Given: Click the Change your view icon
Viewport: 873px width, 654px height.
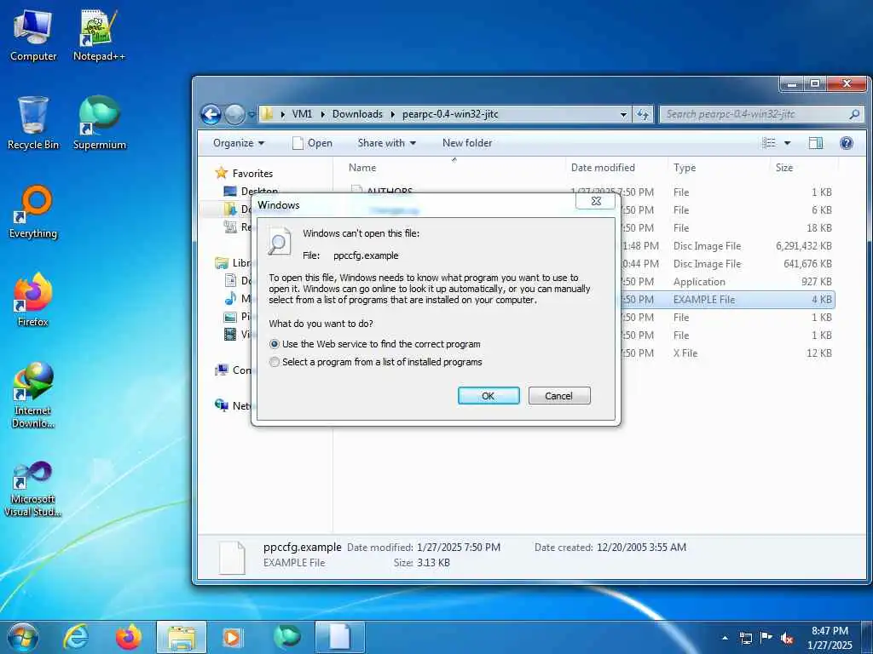Looking at the screenshot, I should tap(769, 143).
